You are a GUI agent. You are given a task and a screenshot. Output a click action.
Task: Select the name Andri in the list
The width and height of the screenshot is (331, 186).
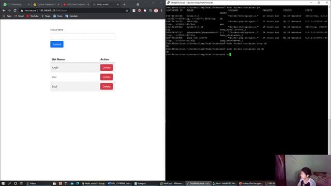pyautogui.click(x=55, y=68)
